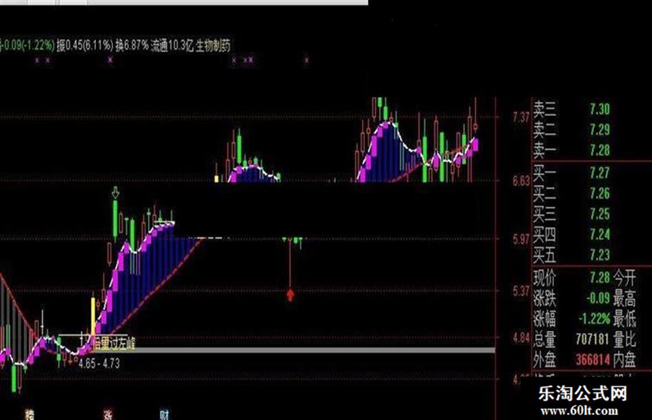Image resolution: width=652 pixels, height=420 pixels.
Task: Click the 5.37 price axis label
Action: [x=522, y=291]
